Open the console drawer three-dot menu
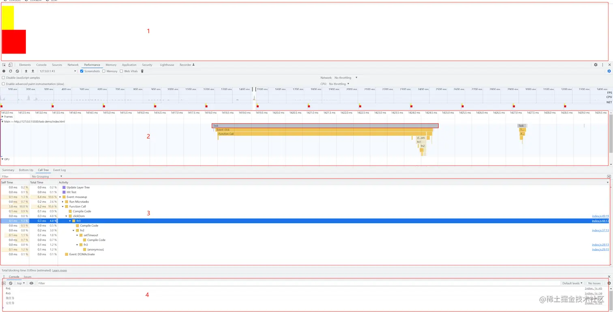The width and height of the screenshot is (613, 312). pyautogui.click(x=4, y=277)
